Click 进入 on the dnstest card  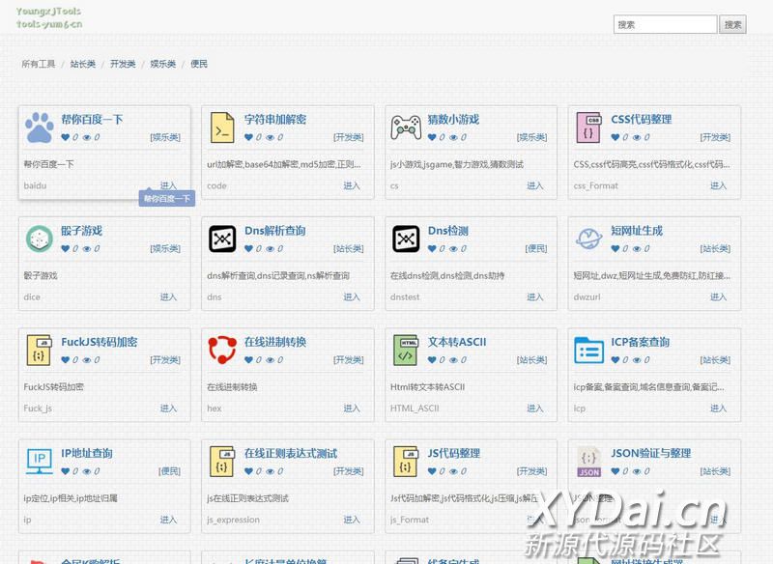point(535,297)
